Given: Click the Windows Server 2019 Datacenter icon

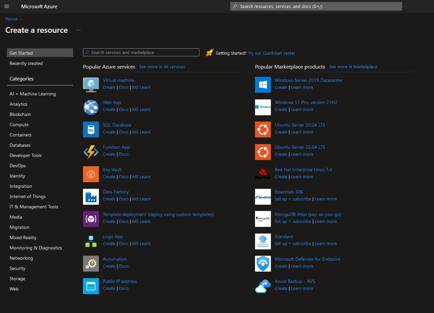Looking at the screenshot, I should 263,85.
